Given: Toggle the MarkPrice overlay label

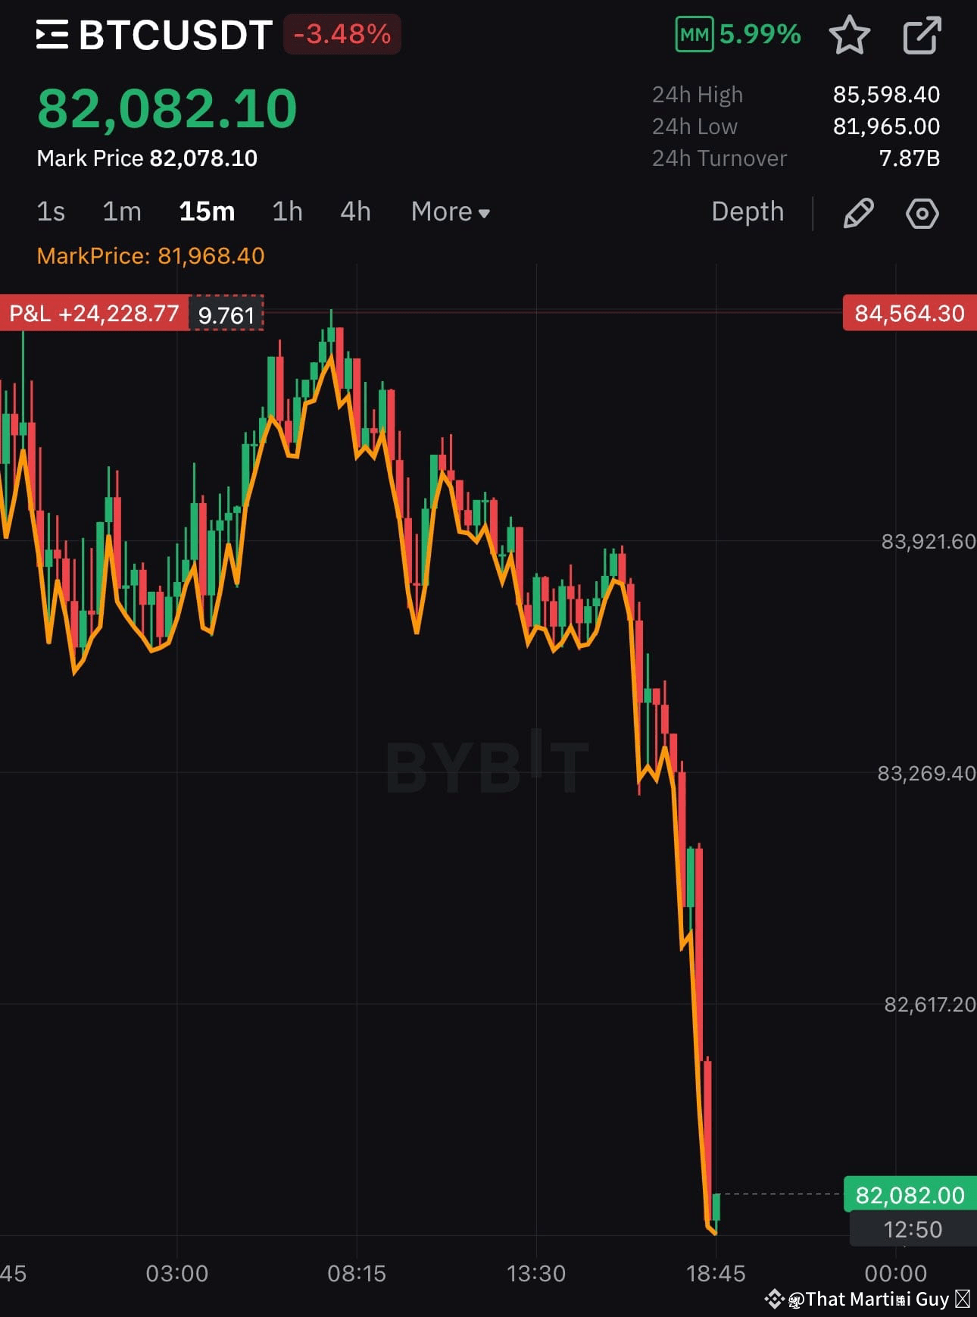Looking at the screenshot, I should [151, 256].
